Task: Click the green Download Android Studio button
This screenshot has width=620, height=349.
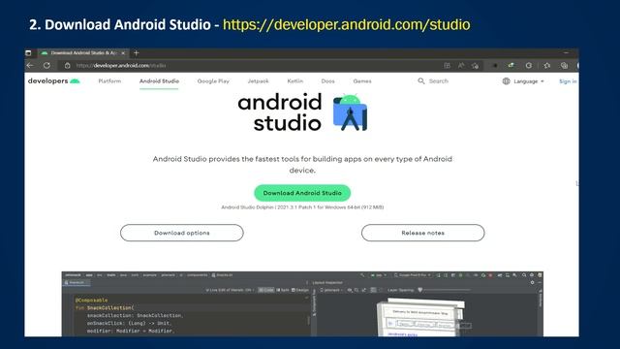Action: tap(302, 193)
